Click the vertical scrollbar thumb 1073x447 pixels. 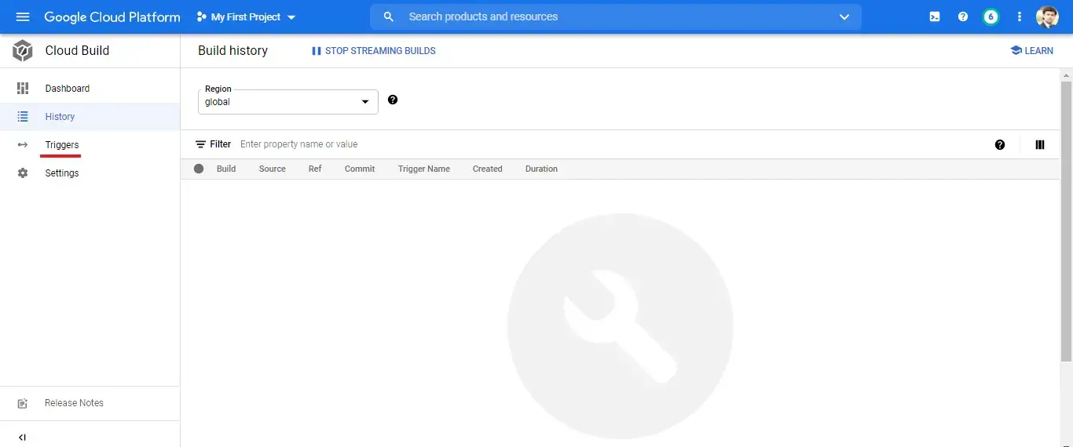pos(1066,221)
